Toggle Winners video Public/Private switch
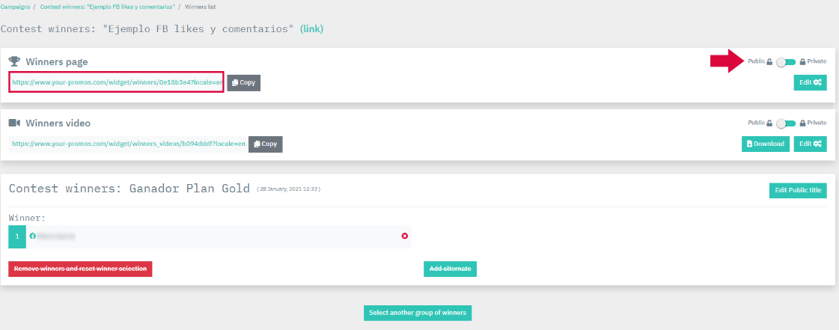Screen dimensions: 839x330 [x=785, y=123]
